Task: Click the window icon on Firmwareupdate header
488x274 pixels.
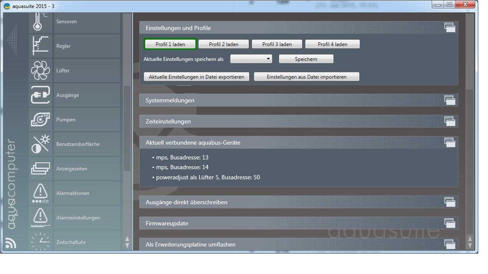Action: point(450,223)
